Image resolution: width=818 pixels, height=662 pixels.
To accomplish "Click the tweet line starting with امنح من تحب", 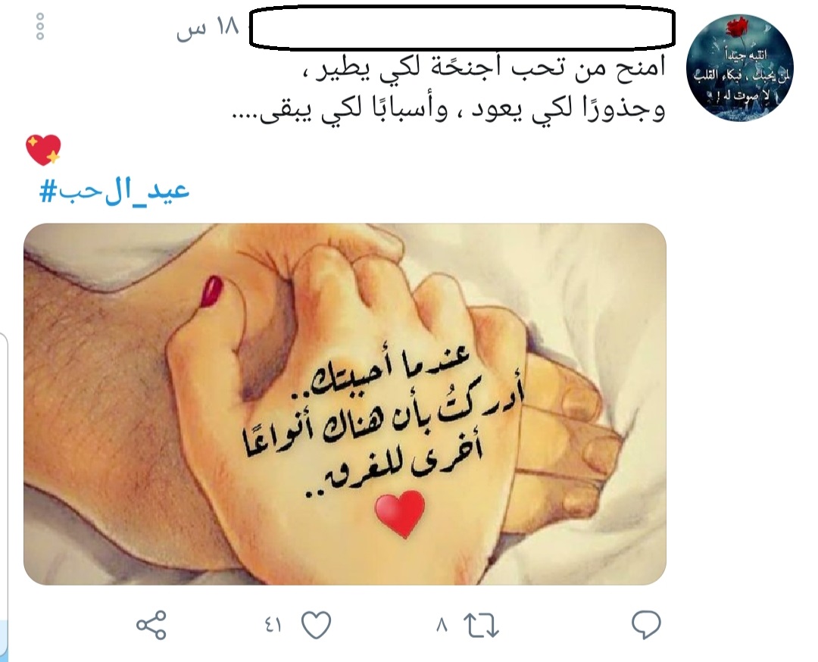I will click(x=484, y=70).
